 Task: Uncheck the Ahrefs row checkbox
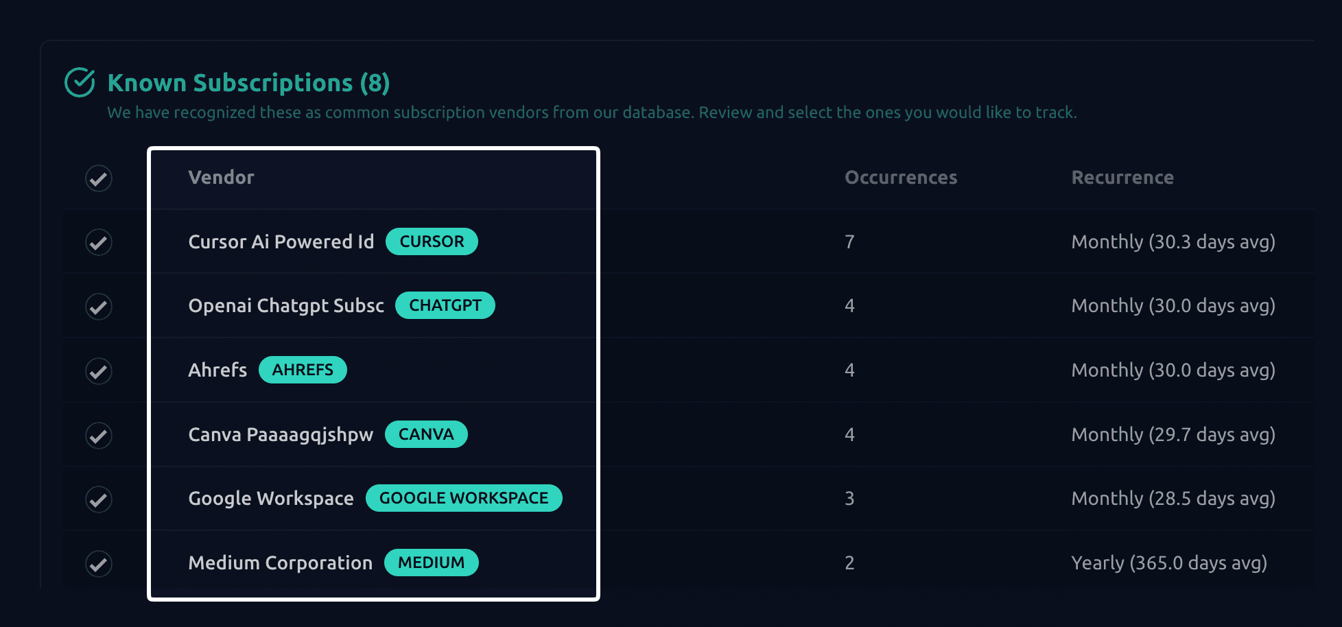[99, 371]
